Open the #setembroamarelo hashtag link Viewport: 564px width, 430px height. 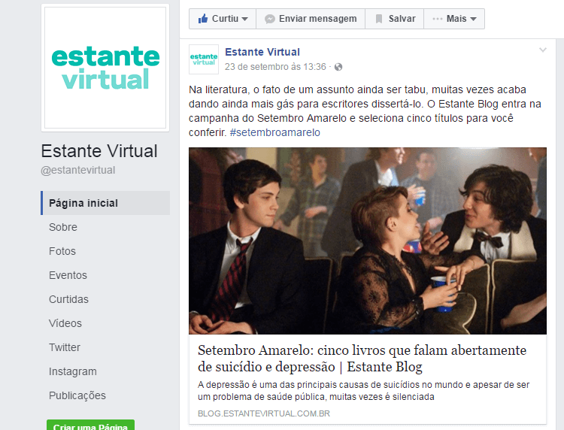pos(274,132)
